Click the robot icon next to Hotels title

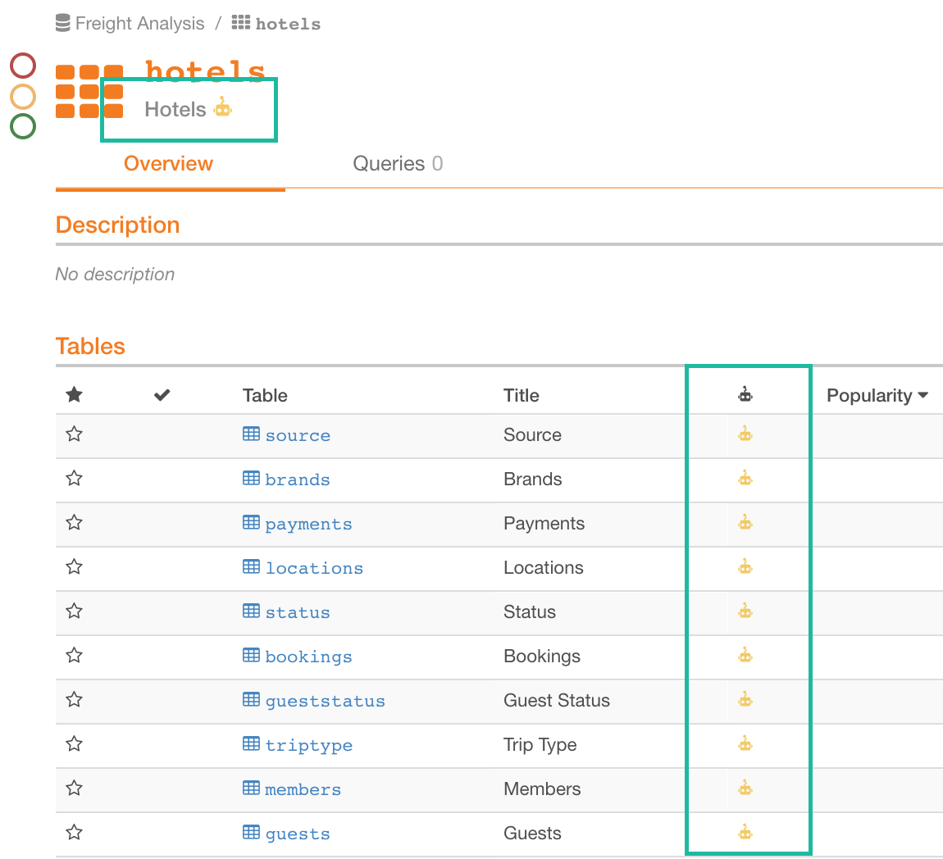point(223,107)
